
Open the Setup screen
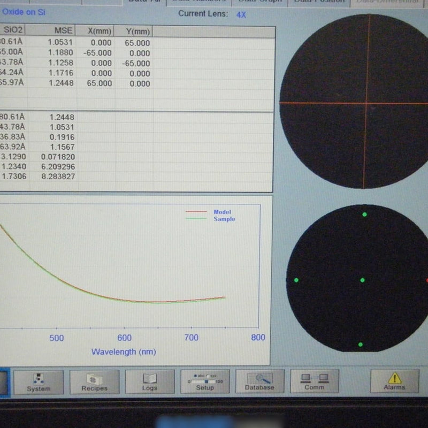[x=205, y=384]
